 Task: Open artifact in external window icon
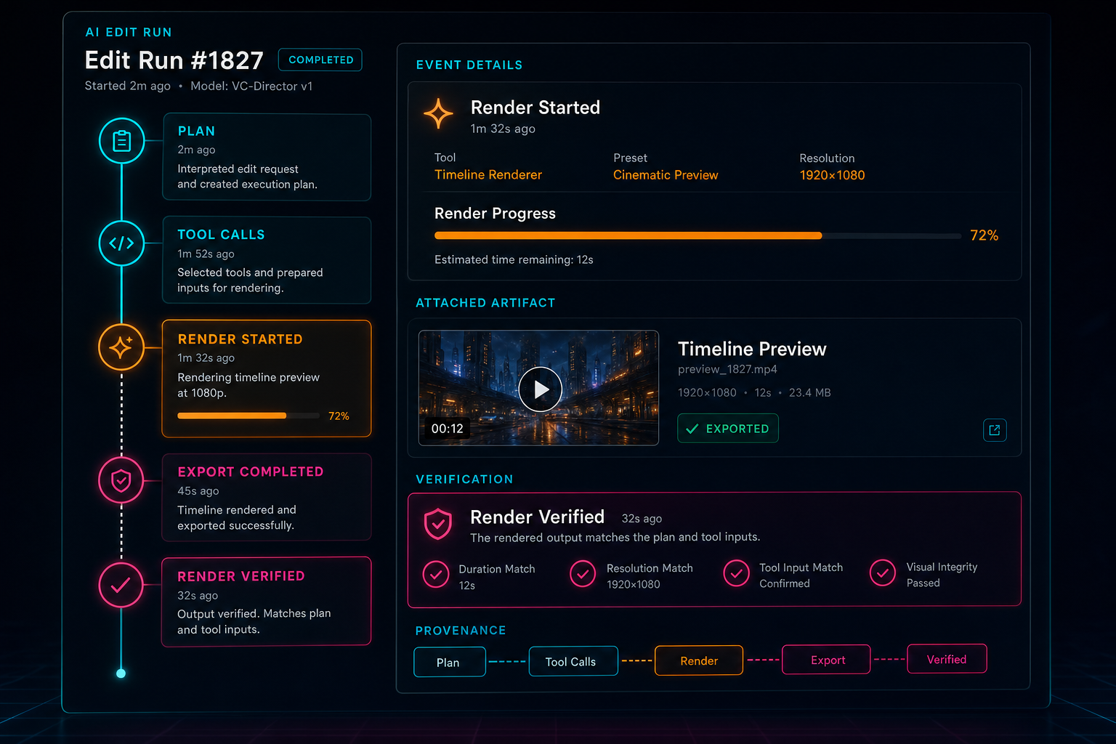coord(995,430)
